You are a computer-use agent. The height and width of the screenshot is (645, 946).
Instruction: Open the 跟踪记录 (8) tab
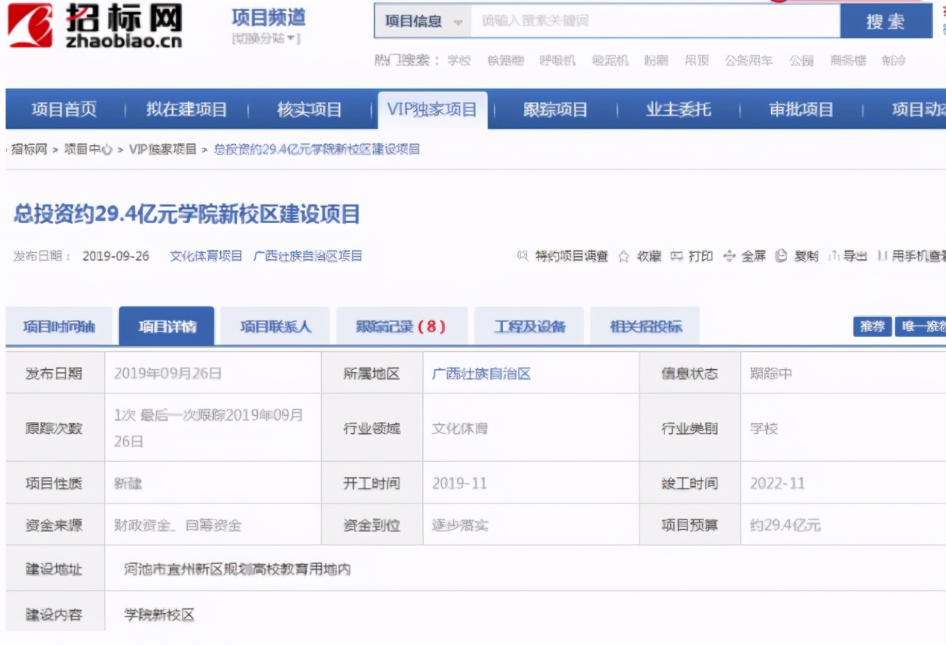click(x=401, y=325)
